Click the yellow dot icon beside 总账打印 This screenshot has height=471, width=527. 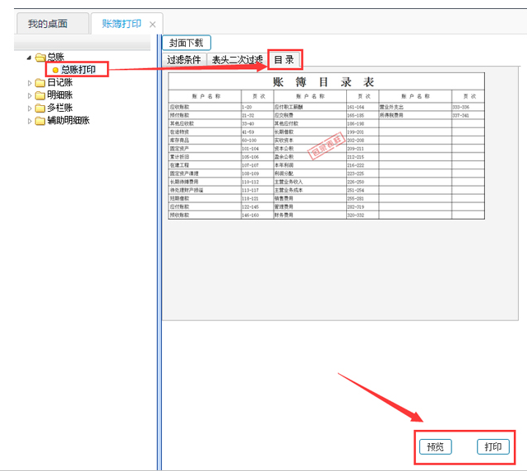(55, 70)
